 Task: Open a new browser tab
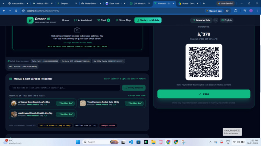(204, 3)
